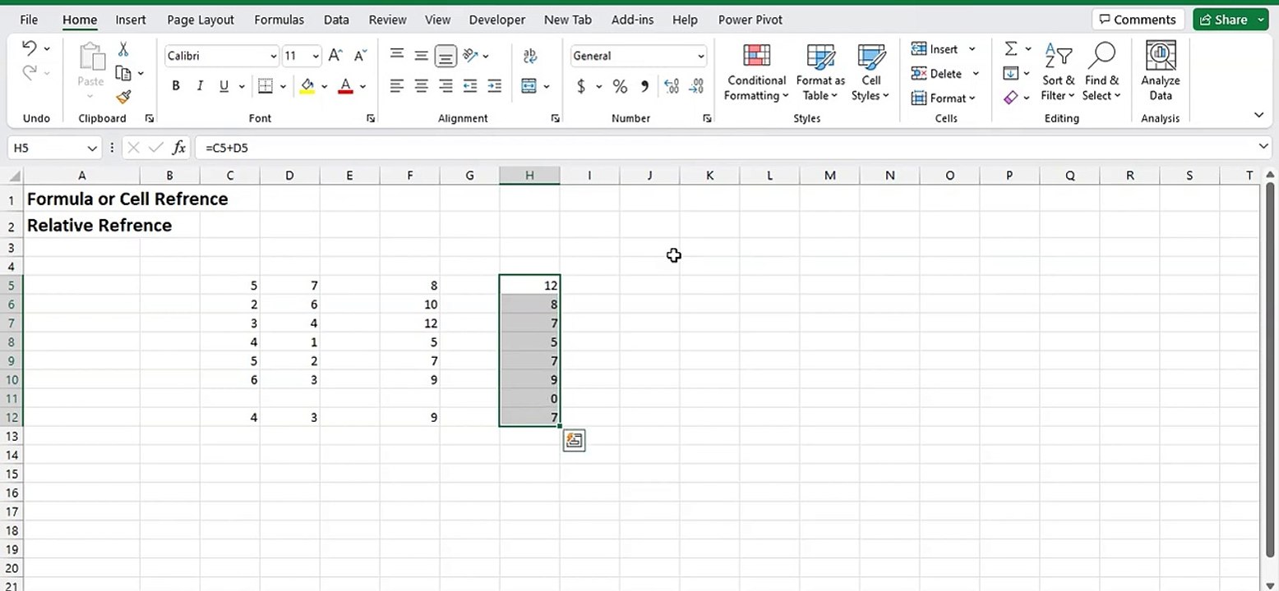This screenshot has height=591, width=1279.
Task: Toggle Wrap Text button
Action: click(x=529, y=56)
